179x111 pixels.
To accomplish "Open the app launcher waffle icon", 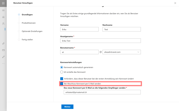I will [x=3, y=3].
